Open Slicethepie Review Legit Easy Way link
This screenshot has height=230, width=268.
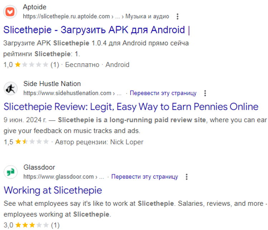131,106
